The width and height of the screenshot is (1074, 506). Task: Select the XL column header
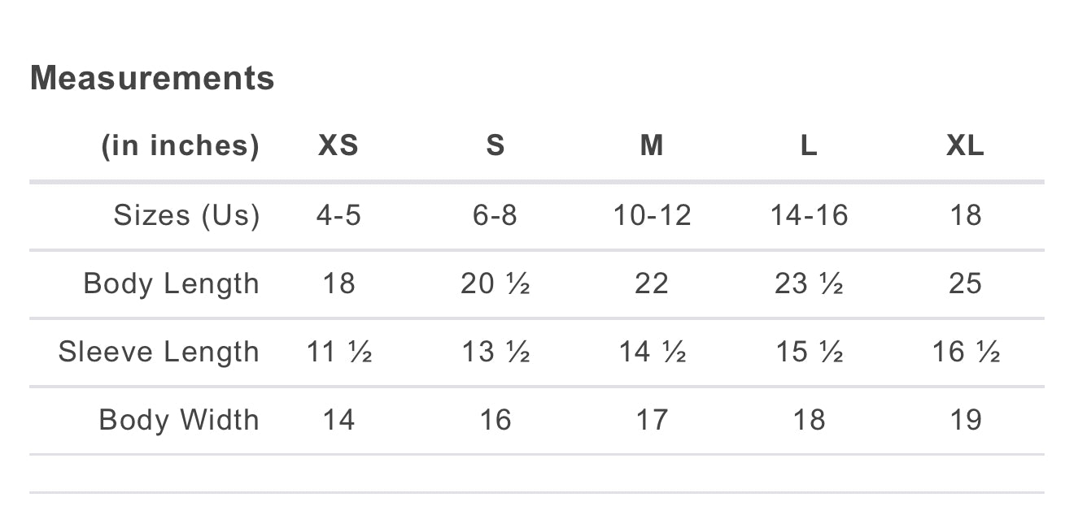965,146
